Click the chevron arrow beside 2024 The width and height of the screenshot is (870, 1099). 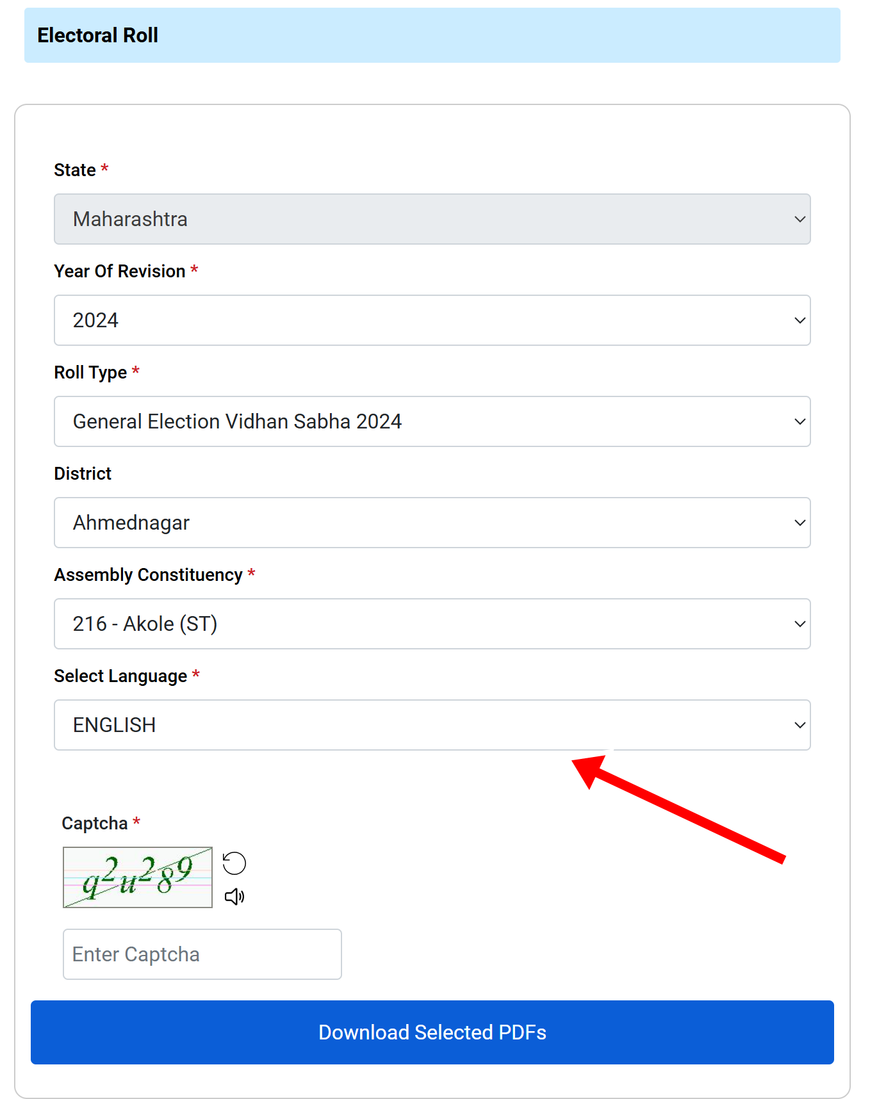(800, 320)
